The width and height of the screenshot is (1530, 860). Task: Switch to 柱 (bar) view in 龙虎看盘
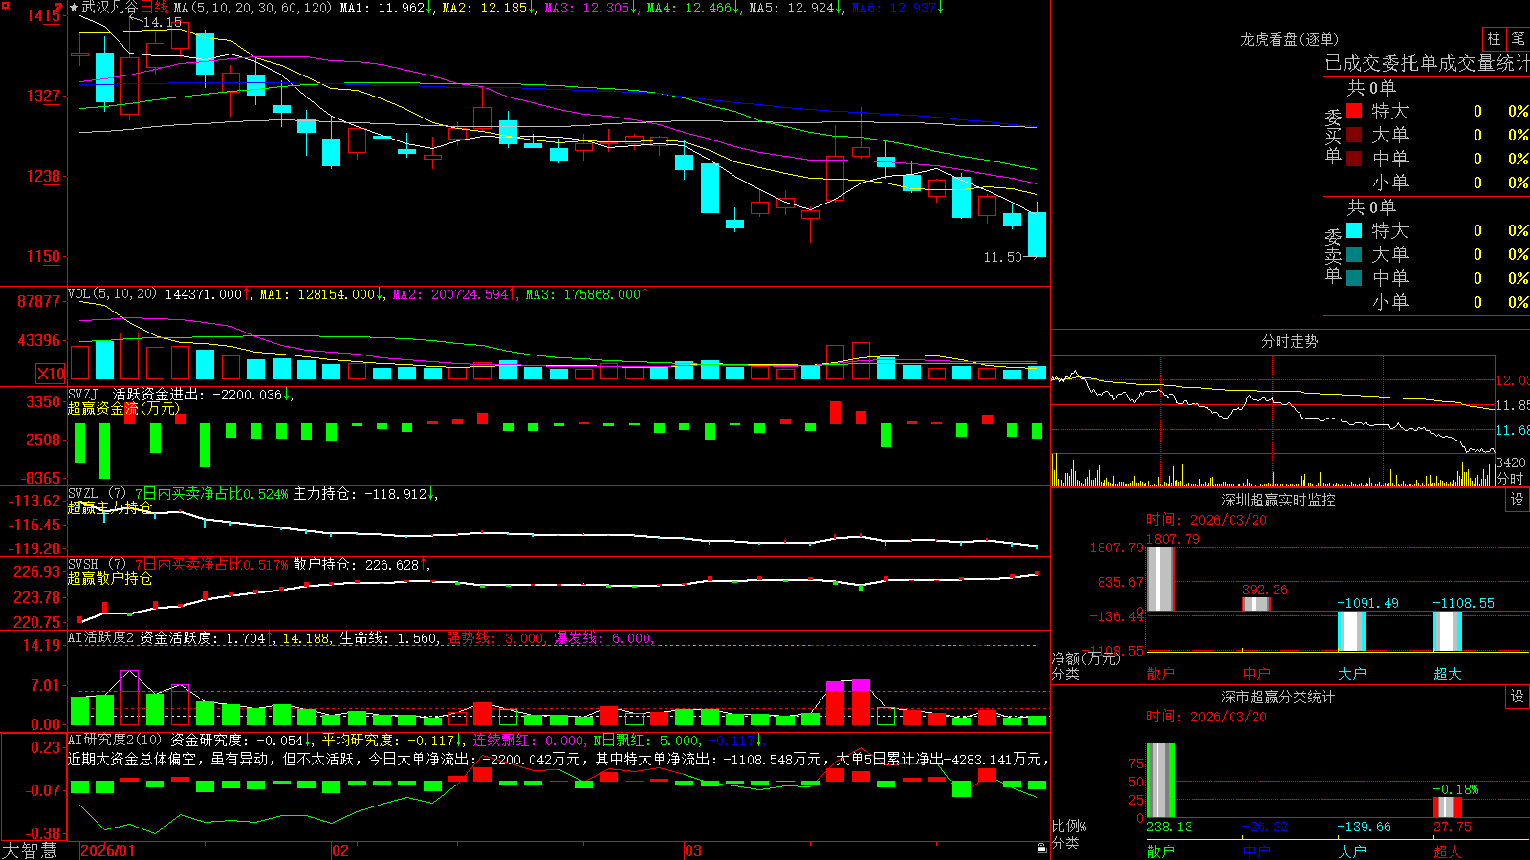[1494, 38]
